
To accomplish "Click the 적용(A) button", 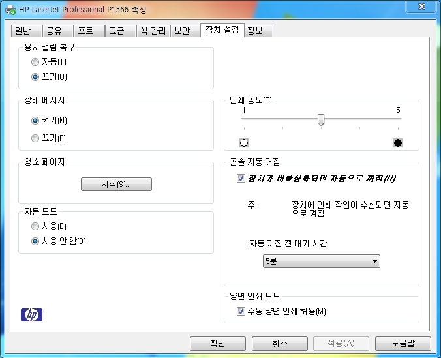I will (341, 344).
